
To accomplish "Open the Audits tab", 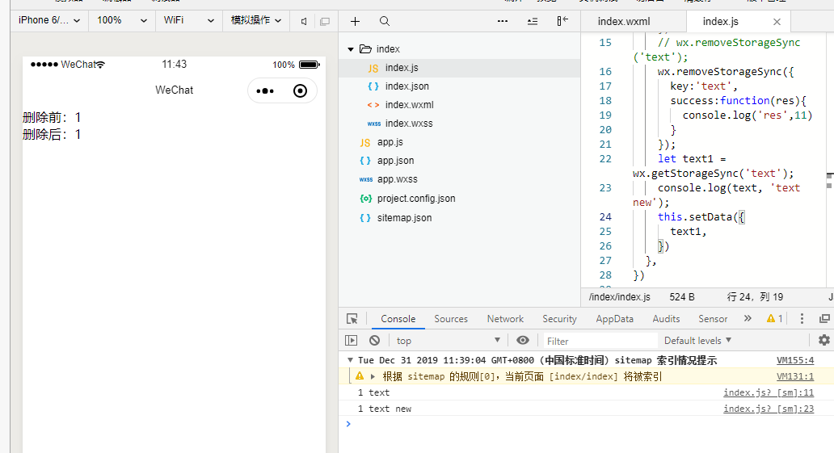I will tap(666, 318).
